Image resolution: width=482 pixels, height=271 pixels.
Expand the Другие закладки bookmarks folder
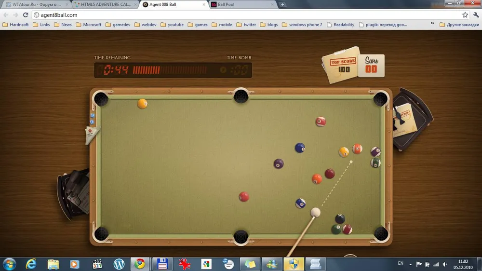tap(459, 25)
